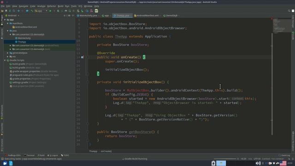
Task: Click the project view settings gear icon
Action: [x=69, y=16]
